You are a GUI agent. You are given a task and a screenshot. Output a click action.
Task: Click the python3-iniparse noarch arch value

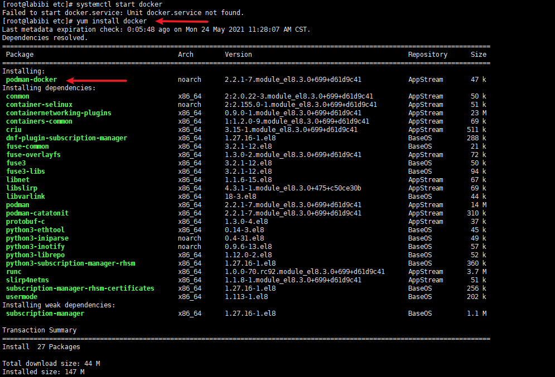[190, 238]
